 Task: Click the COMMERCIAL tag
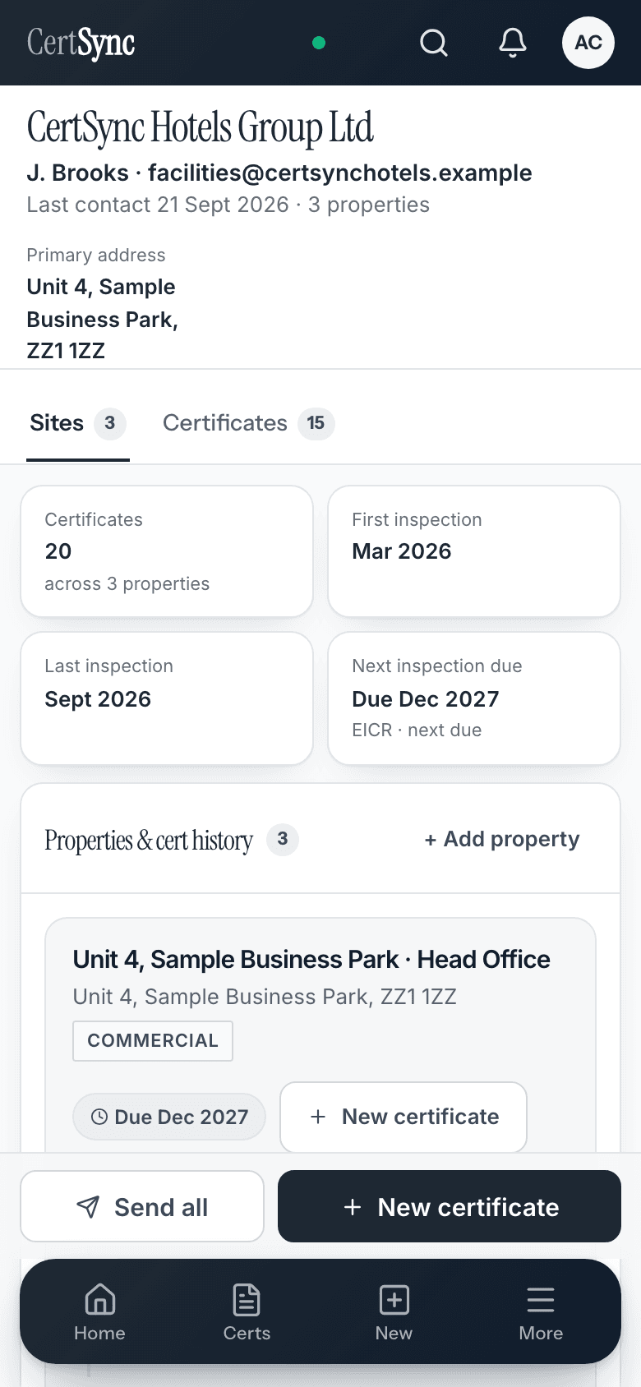pos(153,1041)
